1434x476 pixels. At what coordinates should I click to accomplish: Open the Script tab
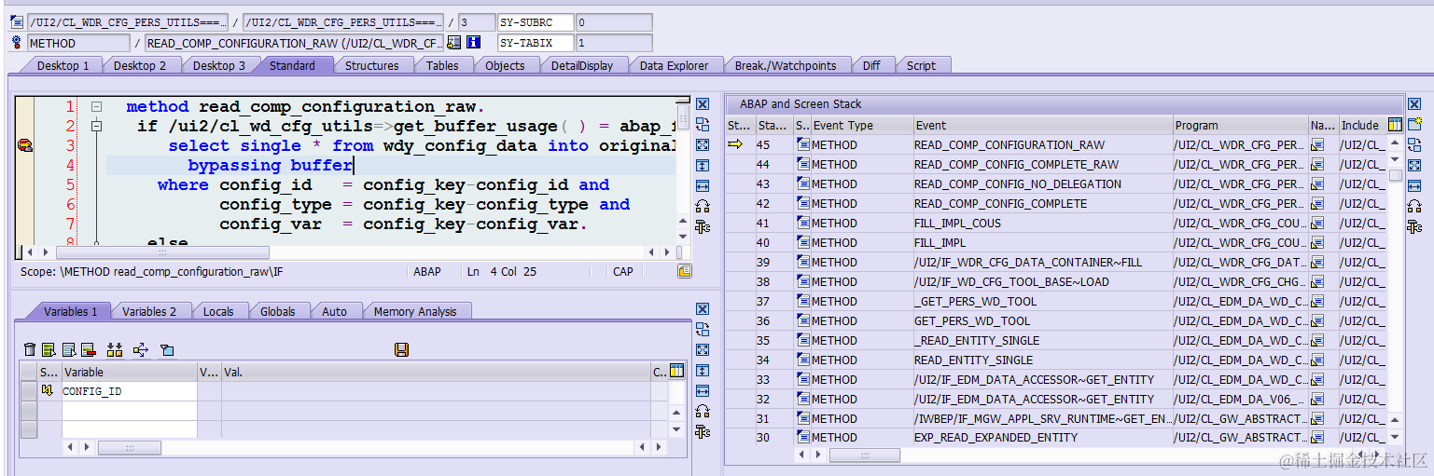[921, 65]
